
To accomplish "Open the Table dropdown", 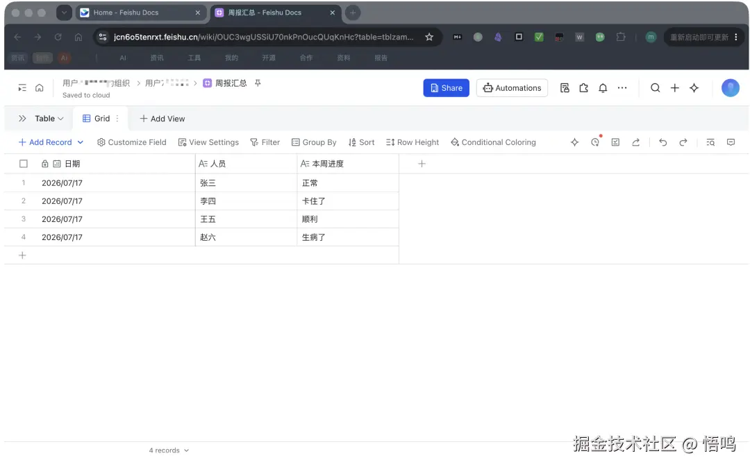I will tap(49, 119).
